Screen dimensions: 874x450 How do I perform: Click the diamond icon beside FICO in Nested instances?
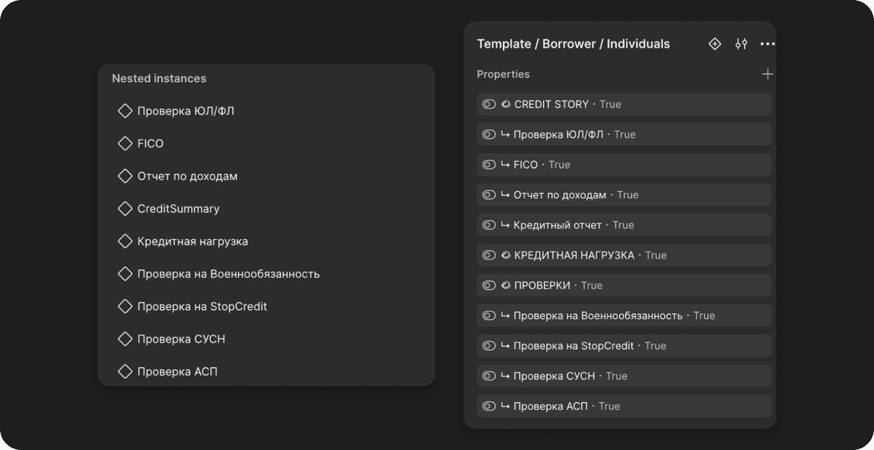[125, 143]
